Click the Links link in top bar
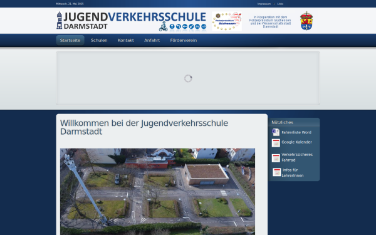The height and width of the screenshot is (235, 376). tap(280, 4)
